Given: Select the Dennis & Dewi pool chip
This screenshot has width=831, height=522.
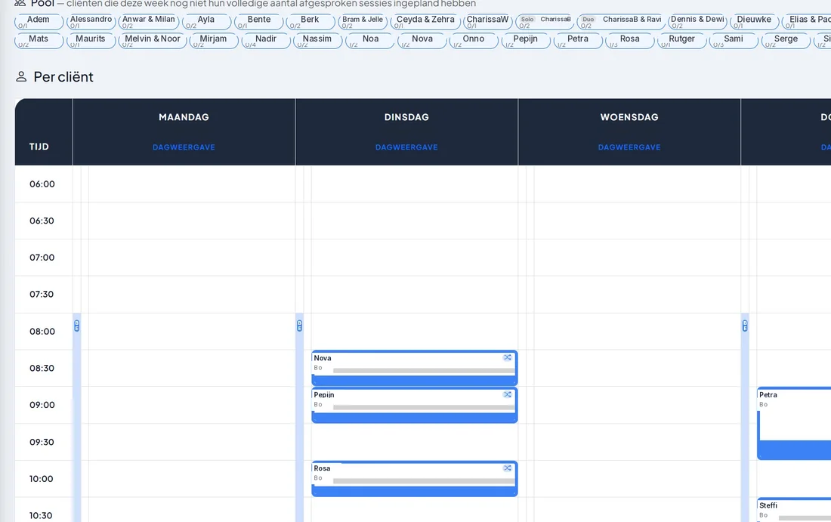Looking at the screenshot, I should [x=697, y=22].
